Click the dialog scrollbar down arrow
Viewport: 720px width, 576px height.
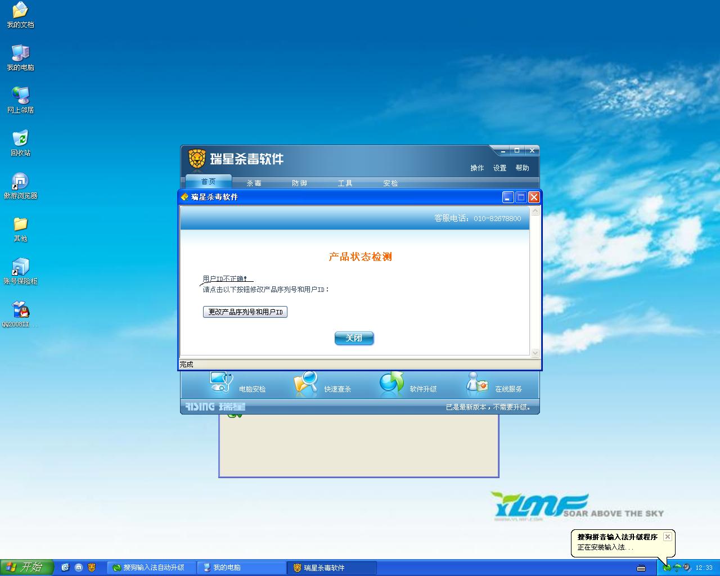pos(535,353)
